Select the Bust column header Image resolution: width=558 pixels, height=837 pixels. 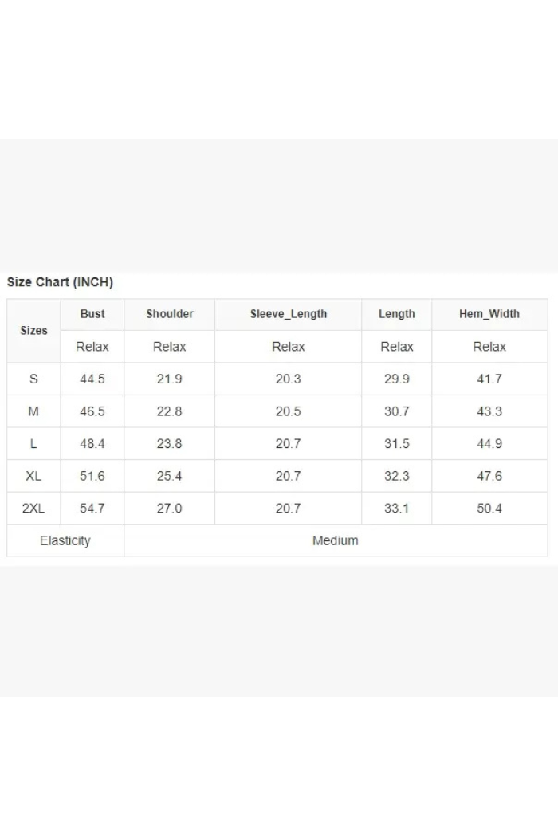92,314
